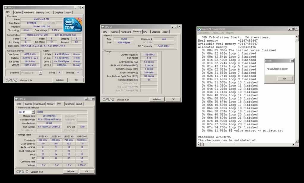
Task: Click the CPU-Z title icon in the SPD window
Action: tap(16, 99)
